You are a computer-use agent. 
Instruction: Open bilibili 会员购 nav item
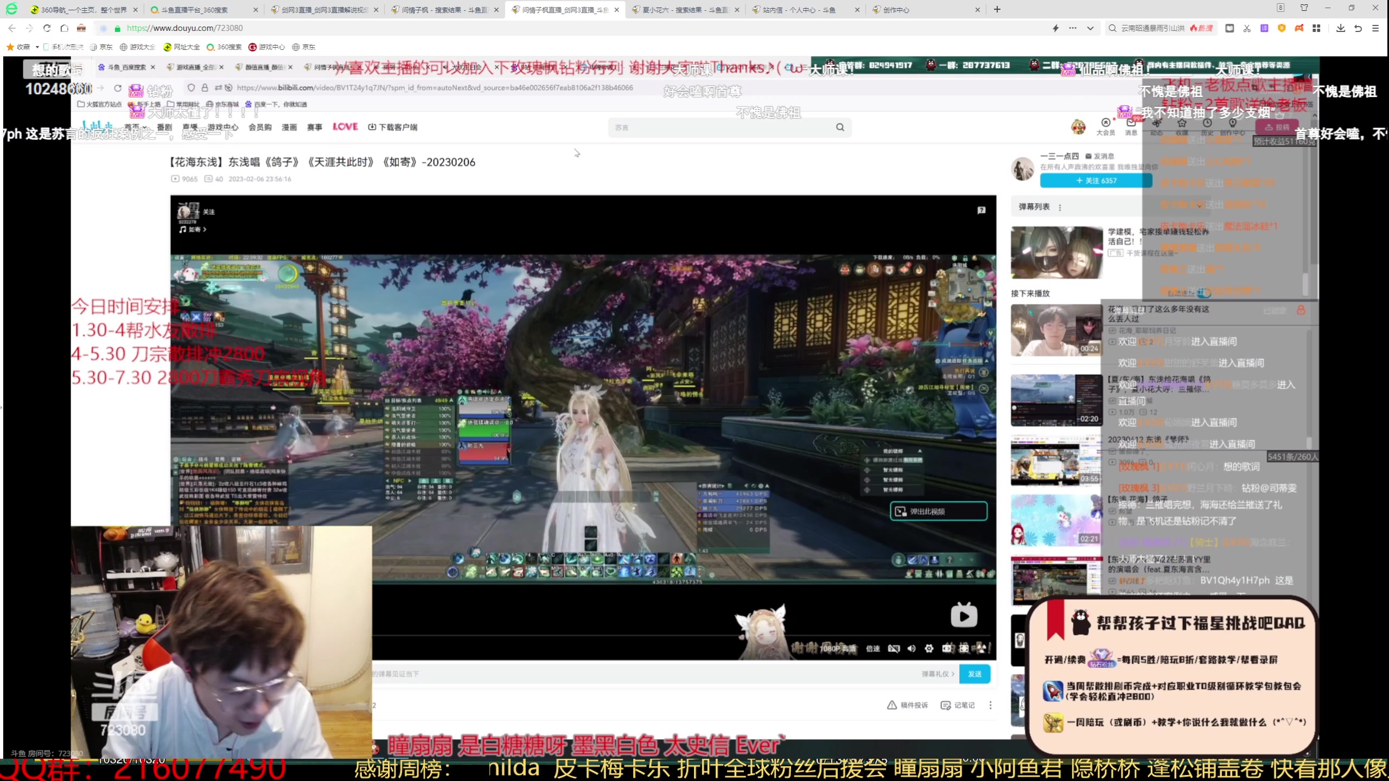tap(260, 127)
